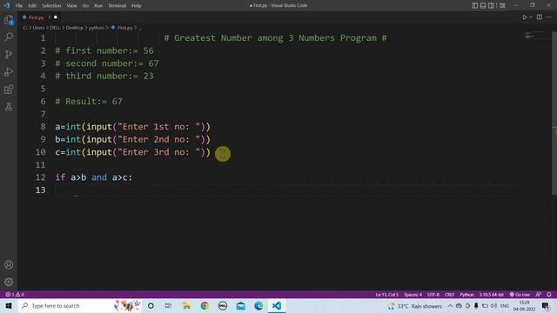This screenshot has height=313, width=557.
Task: Change file encoding UTF-8
Action: 433,295
